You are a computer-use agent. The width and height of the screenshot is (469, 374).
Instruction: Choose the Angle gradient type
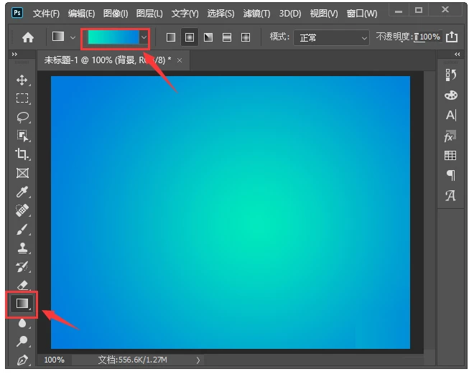pyautogui.click(x=208, y=37)
